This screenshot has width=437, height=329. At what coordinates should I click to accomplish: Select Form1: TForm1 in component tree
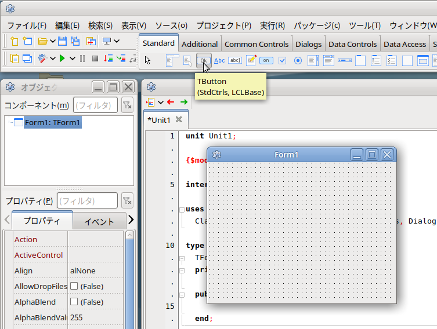tap(52, 122)
